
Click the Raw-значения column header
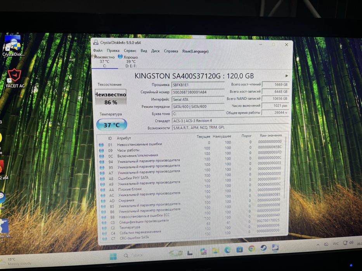click(270, 135)
